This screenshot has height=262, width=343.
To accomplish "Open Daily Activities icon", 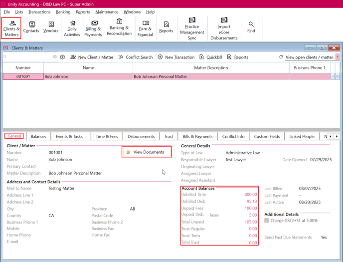I will tap(72, 28).
